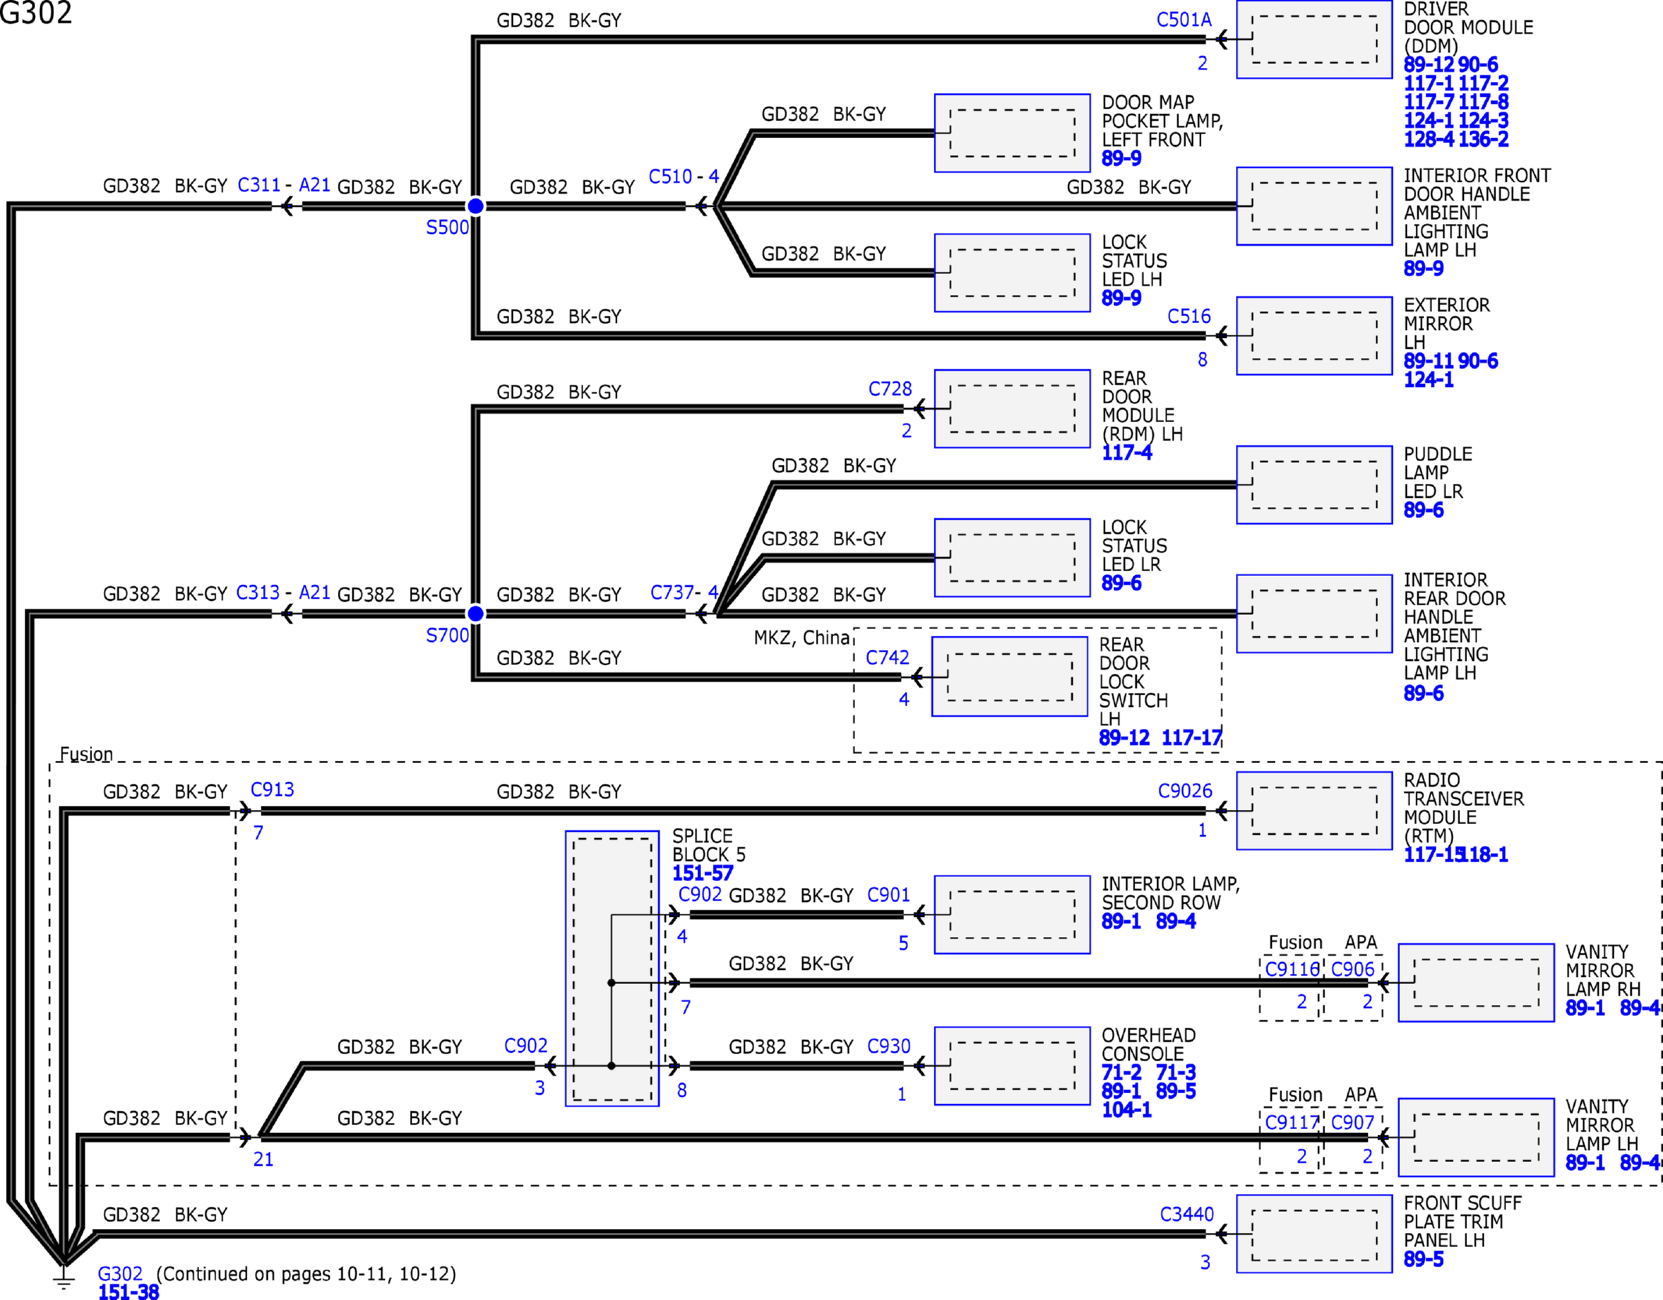
Task: Click the S700 splice dot
Action: [x=475, y=614]
